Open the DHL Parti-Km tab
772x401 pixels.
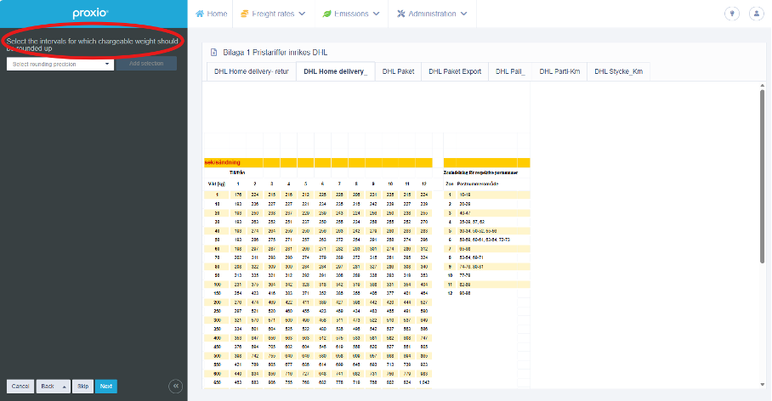(559, 71)
